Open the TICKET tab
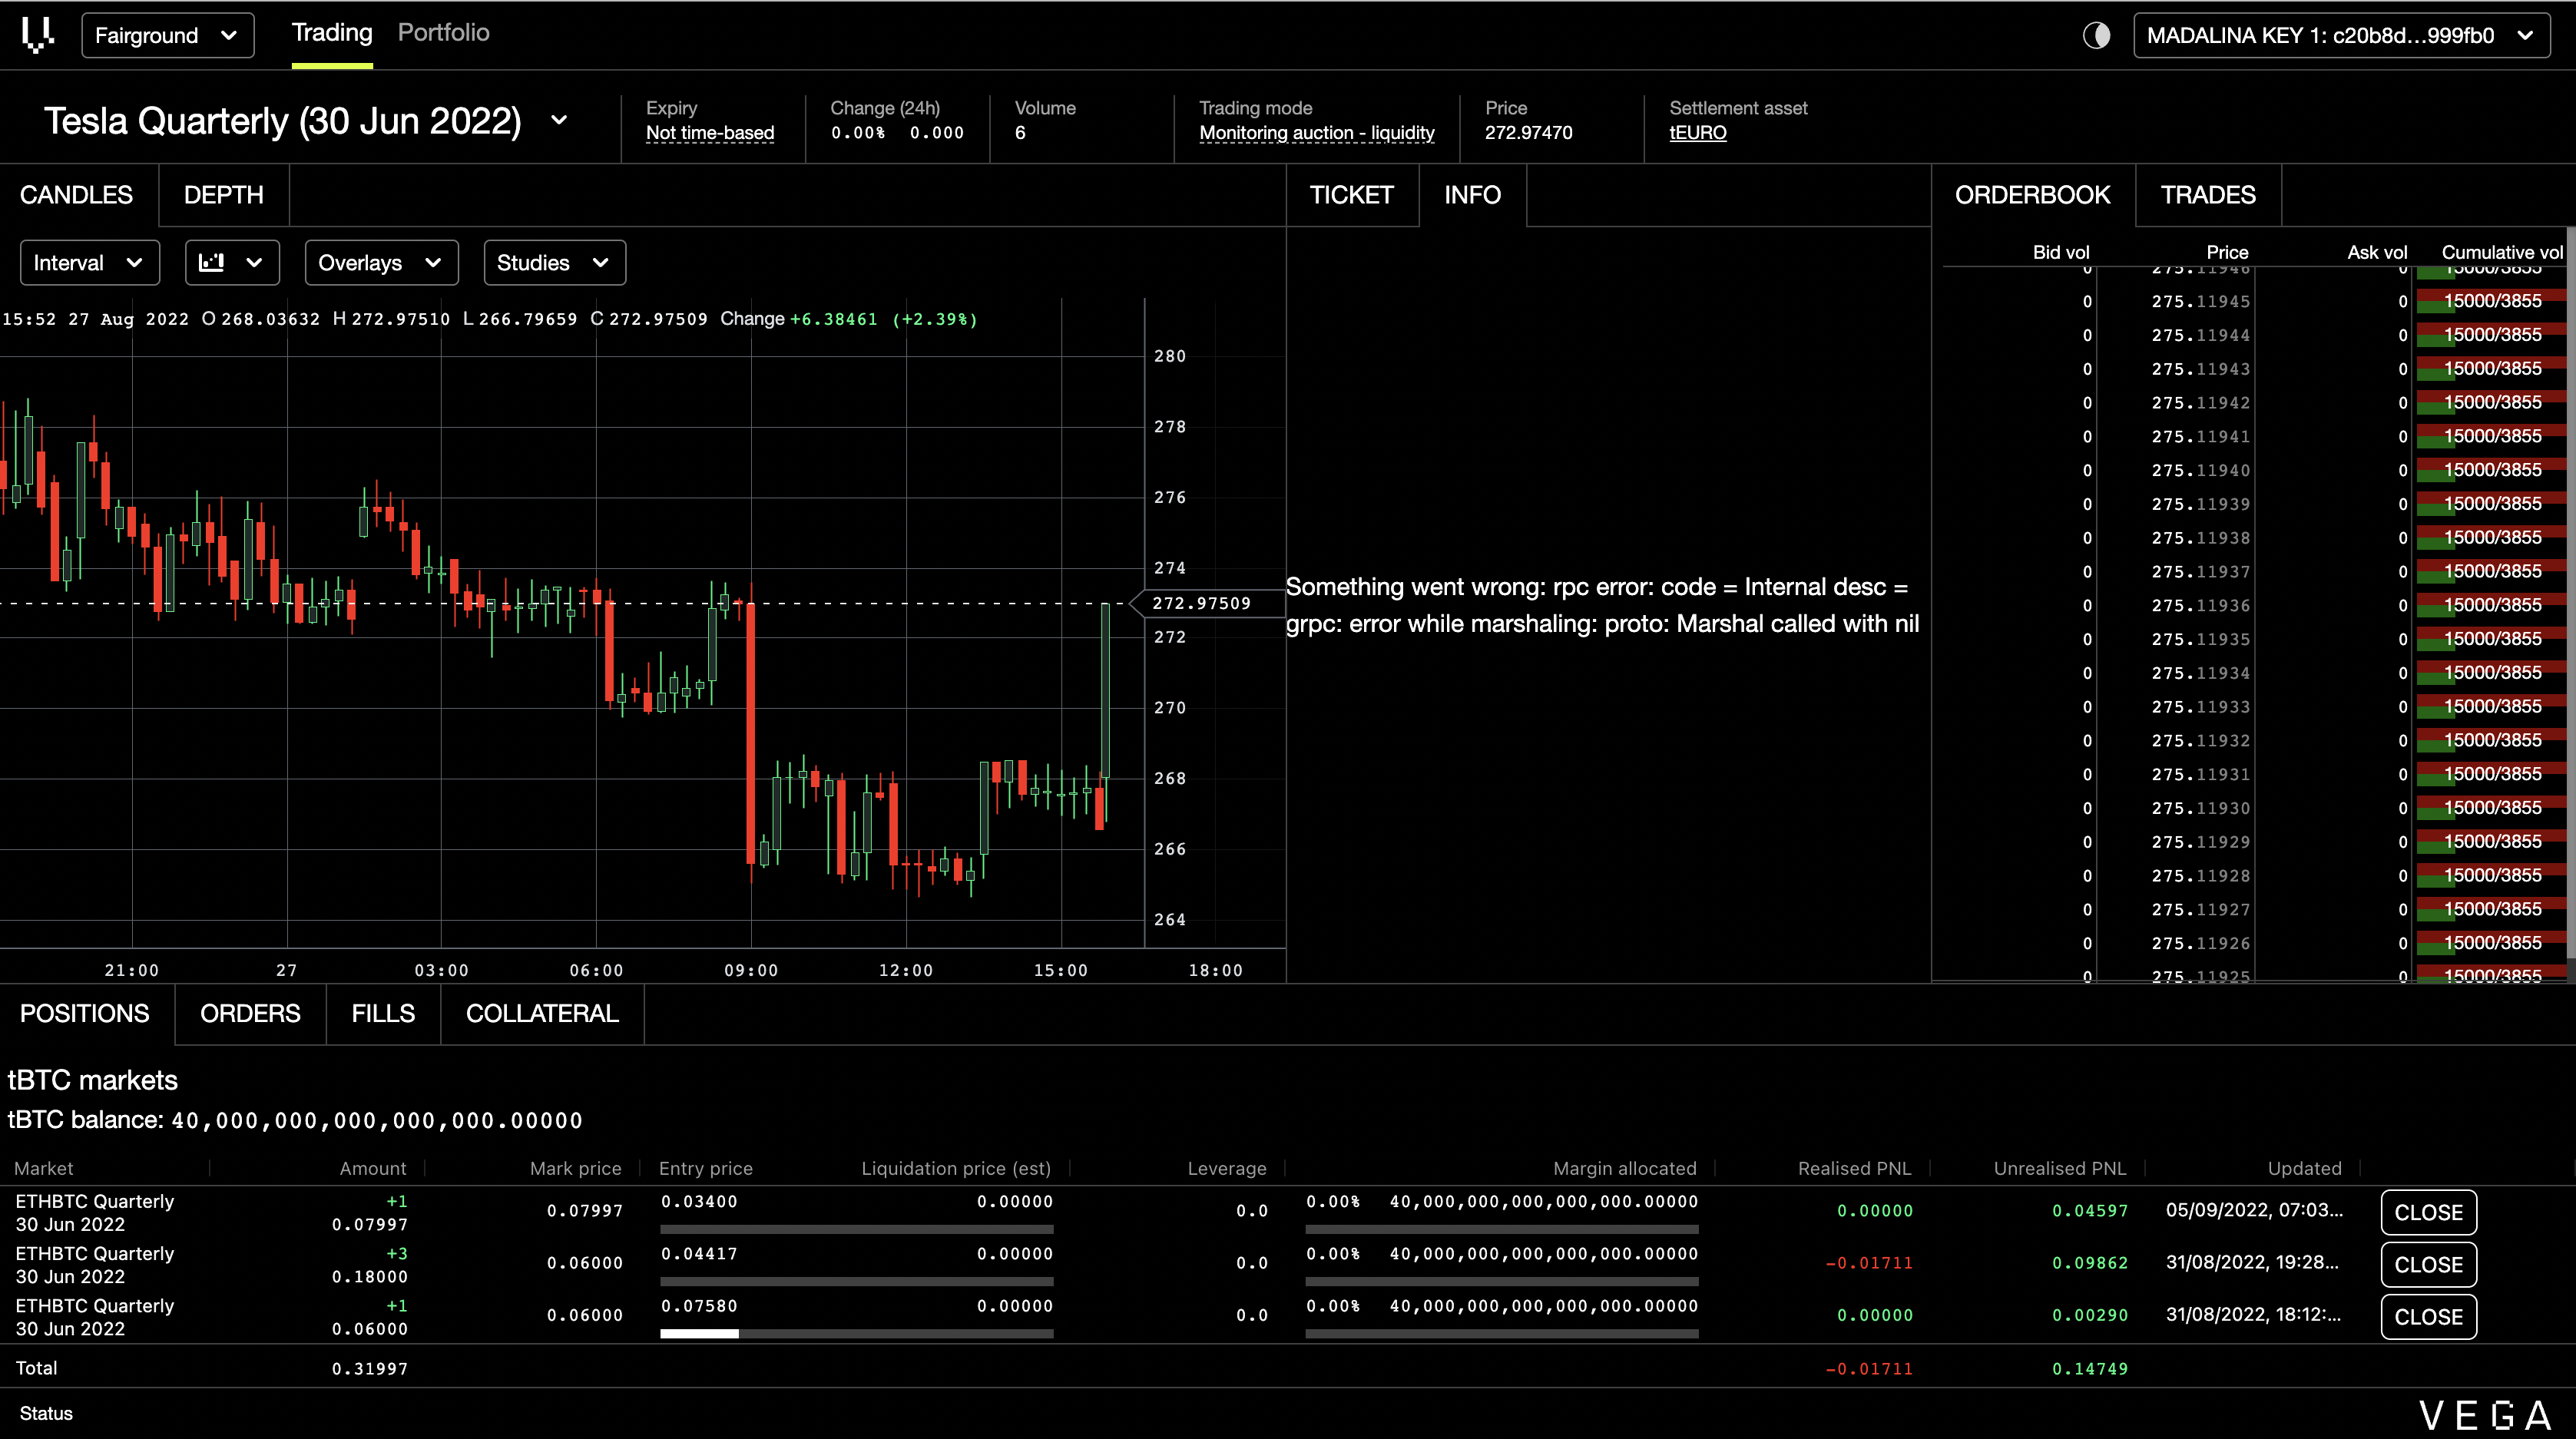 point(1351,195)
